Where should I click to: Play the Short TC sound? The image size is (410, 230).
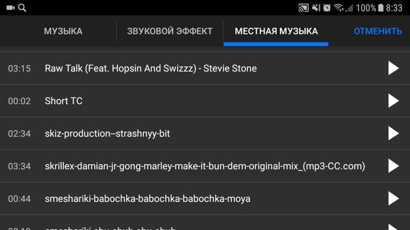(393, 101)
